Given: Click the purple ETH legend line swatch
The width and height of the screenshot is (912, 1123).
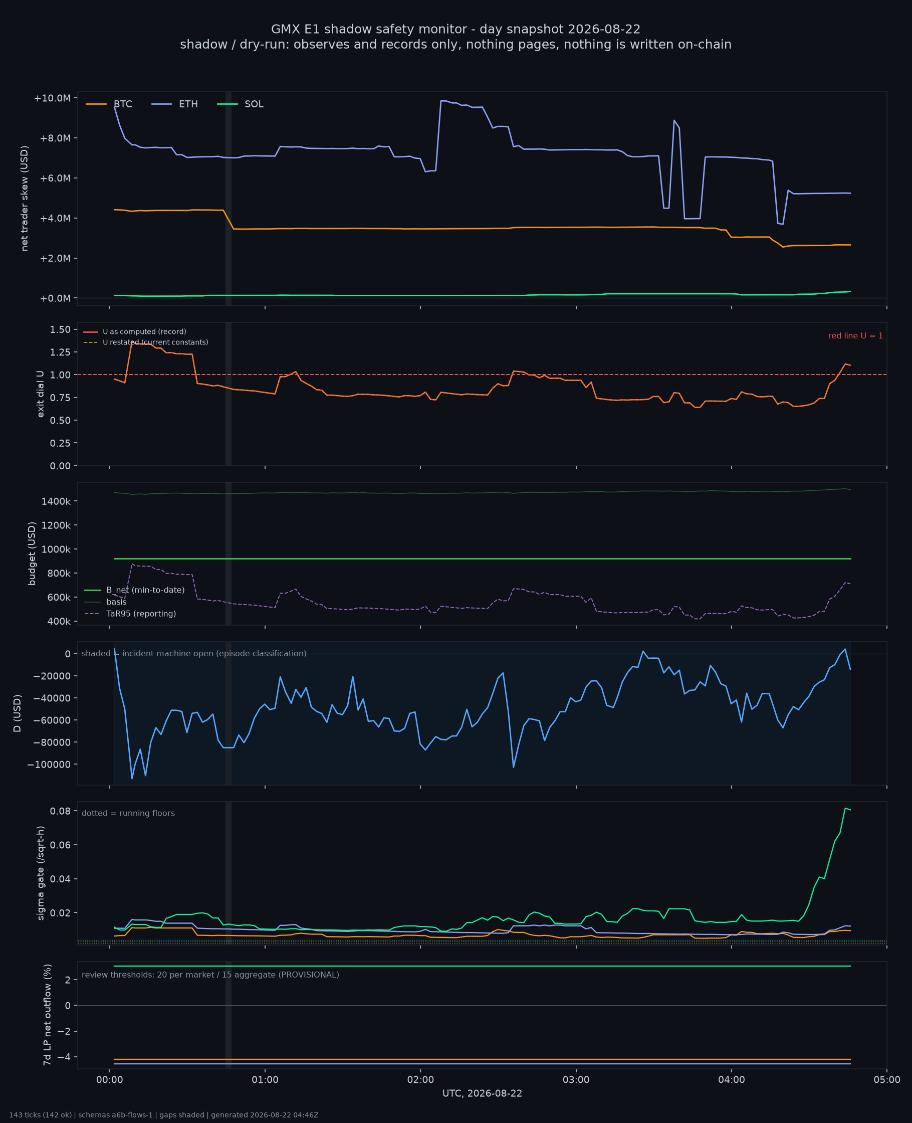Looking at the screenshot, I should (x=162, y=104).
